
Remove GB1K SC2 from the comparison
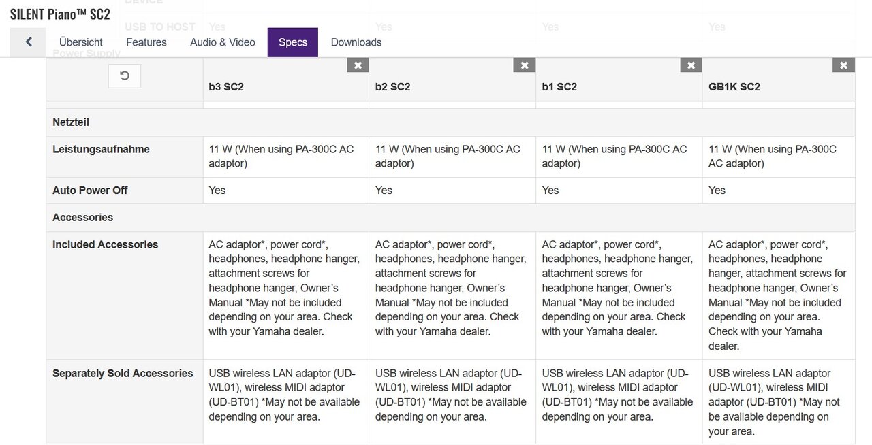click(x=843, y=65)
